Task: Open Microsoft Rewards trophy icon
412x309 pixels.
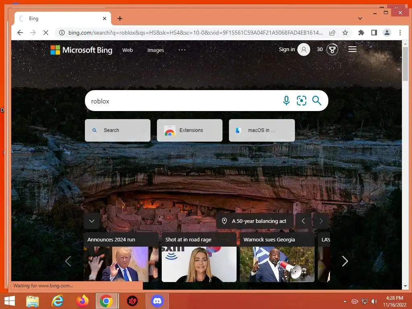Action: (x=332, y=49)
